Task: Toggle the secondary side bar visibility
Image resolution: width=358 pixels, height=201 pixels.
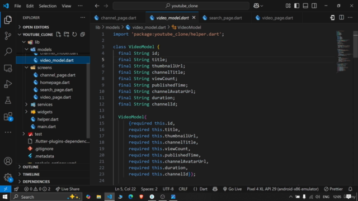Action: (314, 6)
